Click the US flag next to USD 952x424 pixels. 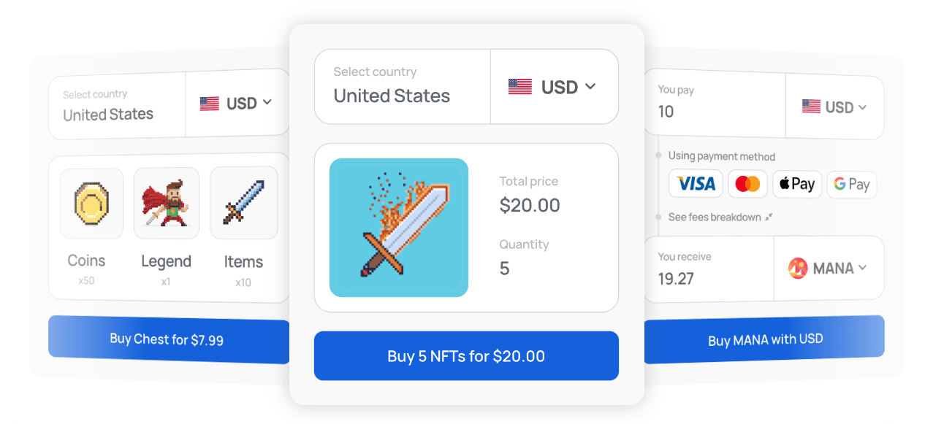[519, 86]
